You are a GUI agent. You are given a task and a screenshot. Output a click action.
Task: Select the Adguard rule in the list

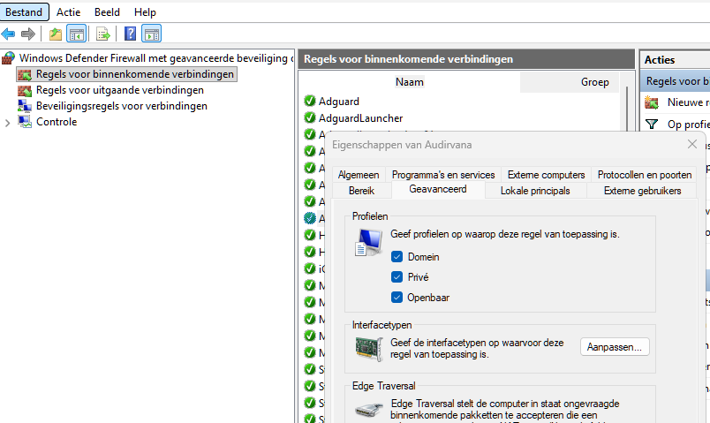point(338,102)
